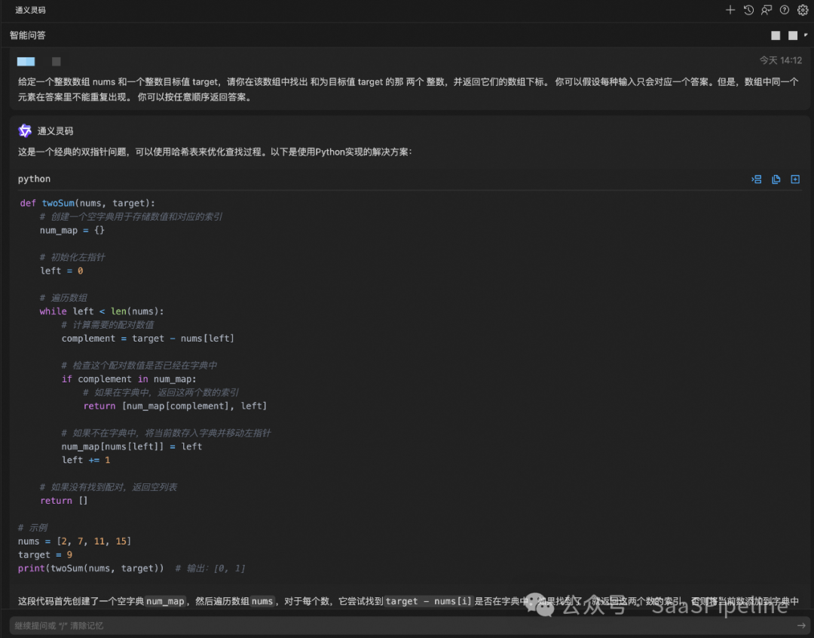This screenshot has height=638, width=814.
Task: Click the 通义灵码 name above the answer
Action: (55, 131)
